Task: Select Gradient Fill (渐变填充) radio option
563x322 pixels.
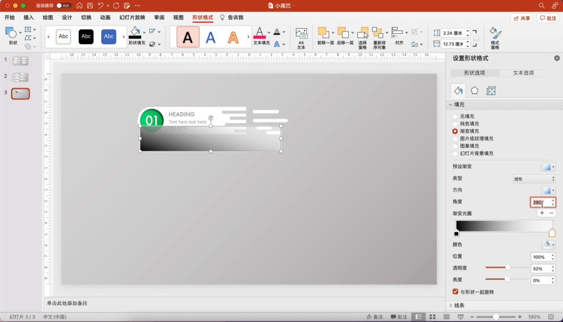Action: click(x=455, y=131)
